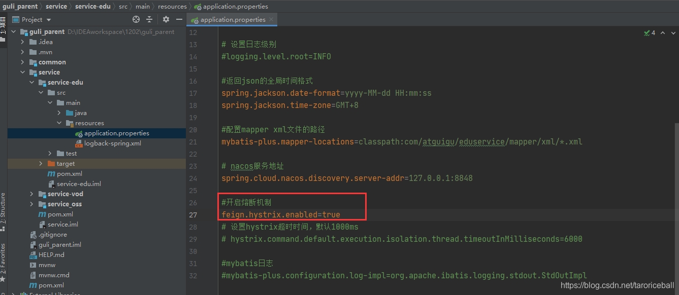Select service-edu.iml file
This screenshot has width=679, height=295.
point(79,183)
